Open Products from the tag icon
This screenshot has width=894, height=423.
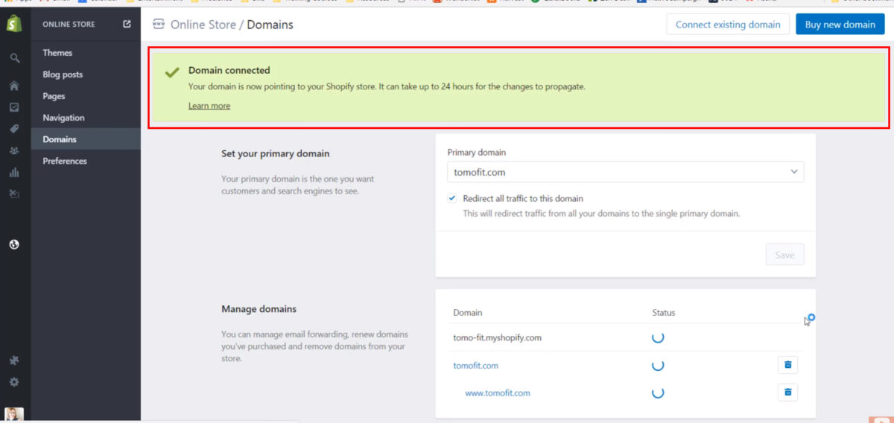click(14, 129)
